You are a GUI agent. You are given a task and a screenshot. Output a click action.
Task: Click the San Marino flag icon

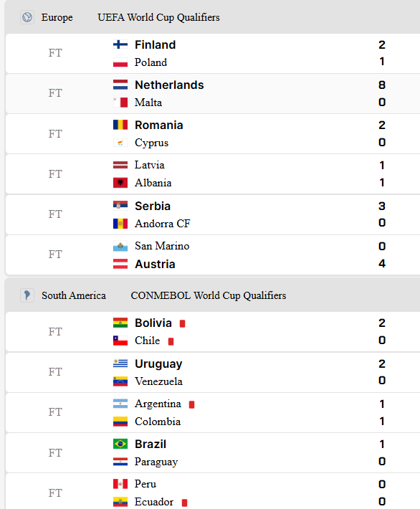pyautogui.click(x=120, y=246)
